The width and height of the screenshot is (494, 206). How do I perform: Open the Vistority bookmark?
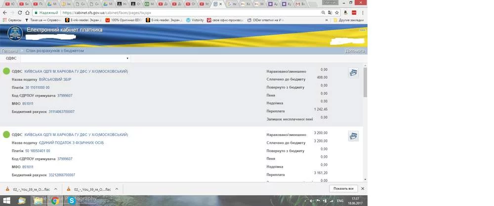coord(195,20)
